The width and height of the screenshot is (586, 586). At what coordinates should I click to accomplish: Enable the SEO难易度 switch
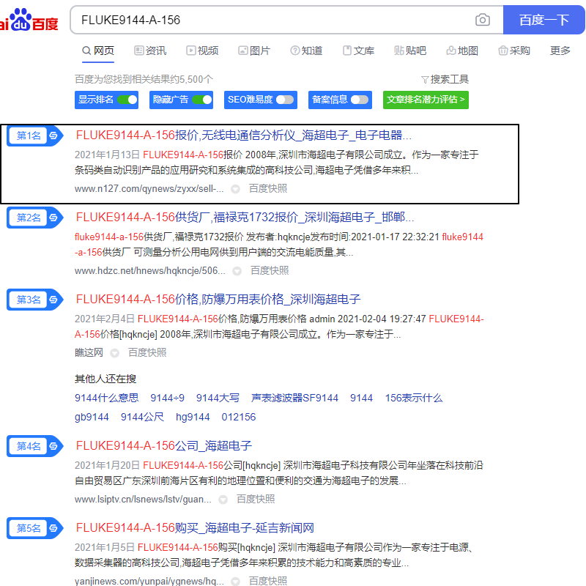(285, 100)
